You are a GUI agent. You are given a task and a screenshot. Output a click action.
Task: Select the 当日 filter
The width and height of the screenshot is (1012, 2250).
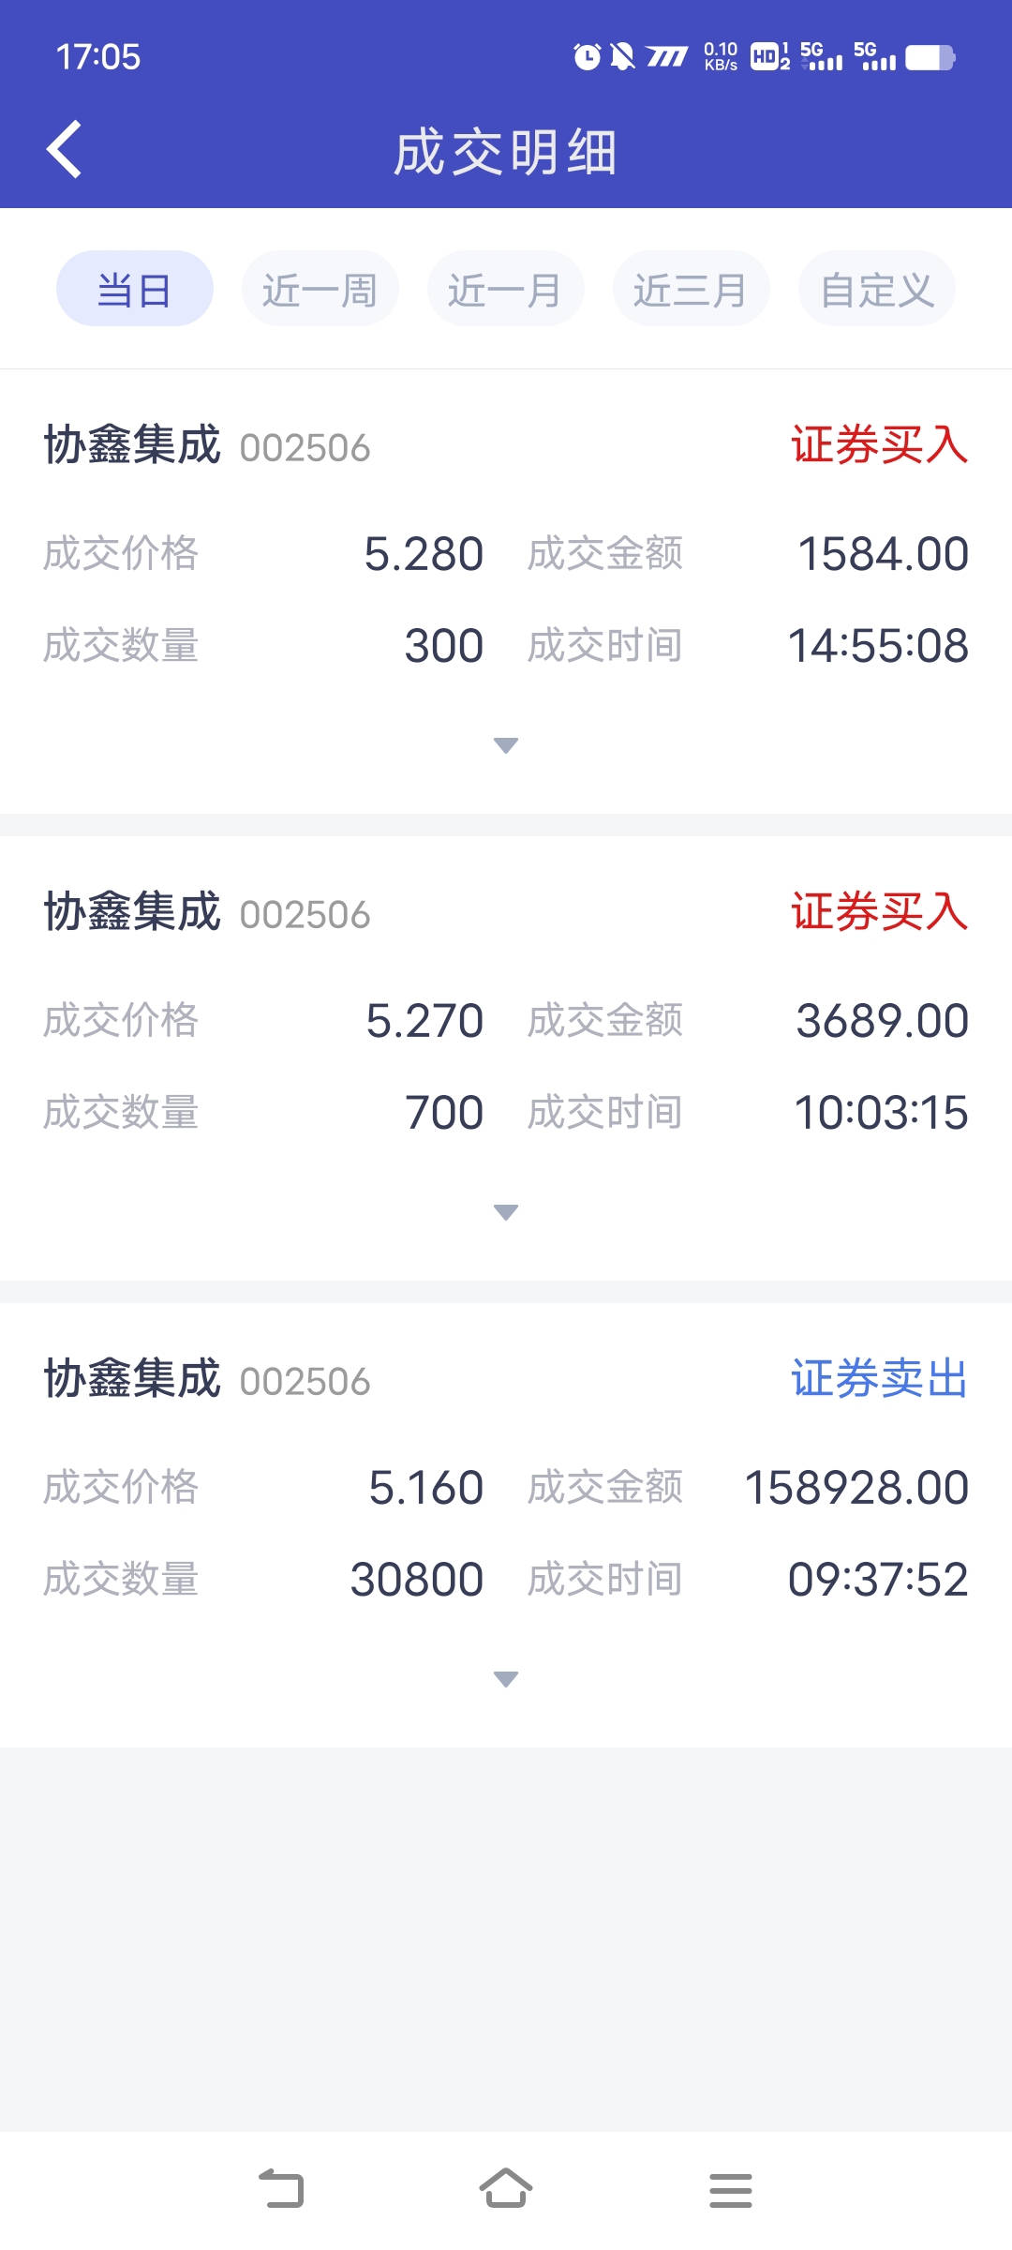point(134,289)
